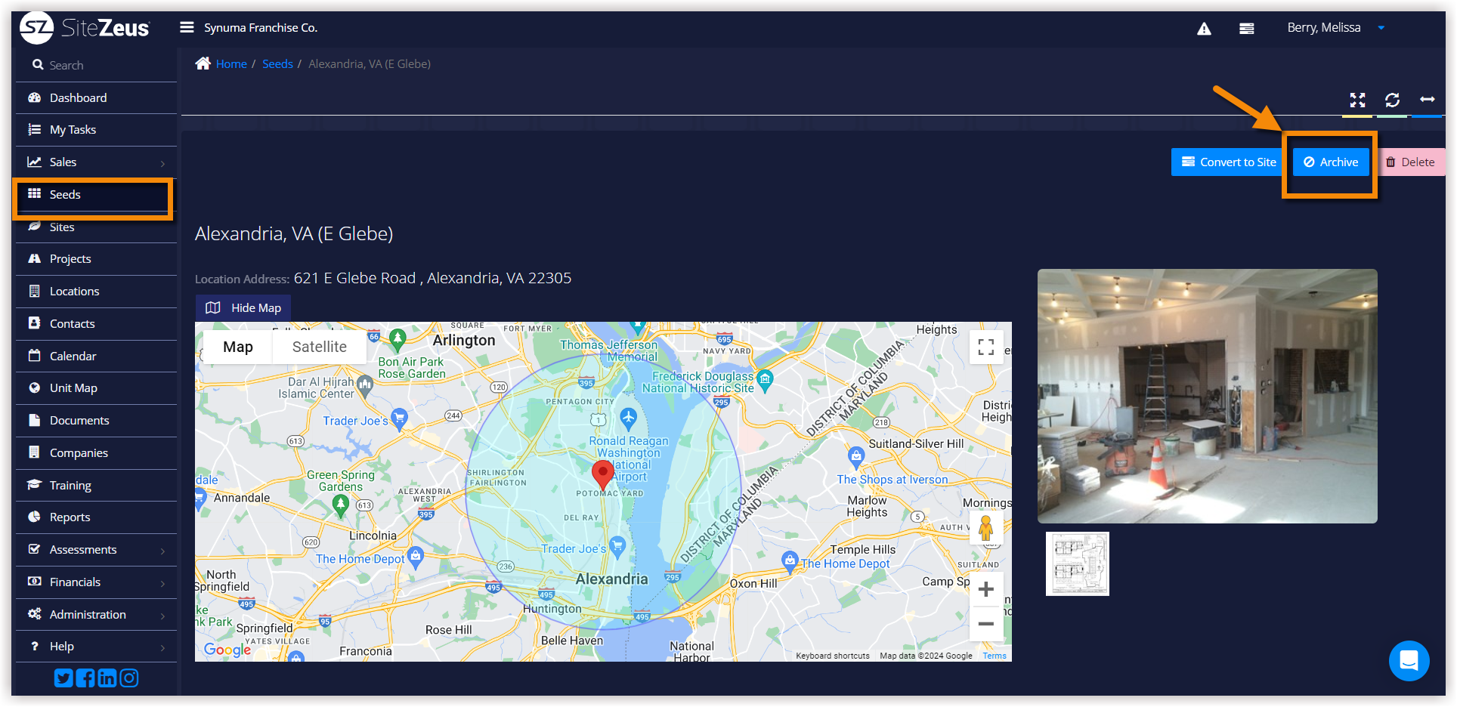Open the stacked list icon in header
Image resolution: width=1457 pixels, height=707 pixels.
click(1247, 29)
